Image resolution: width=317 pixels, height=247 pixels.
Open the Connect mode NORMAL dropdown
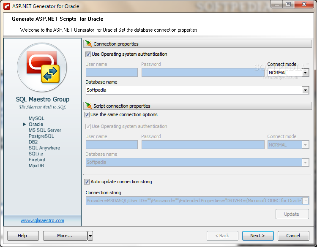coord(305,73)
